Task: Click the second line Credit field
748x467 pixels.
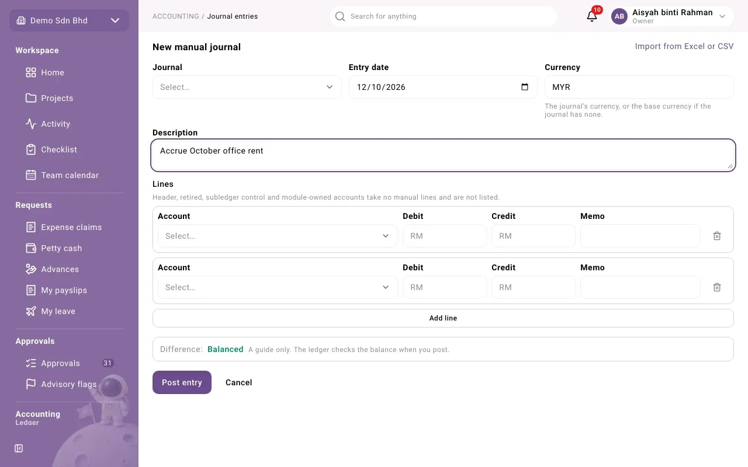Action: tap(534, 287)
